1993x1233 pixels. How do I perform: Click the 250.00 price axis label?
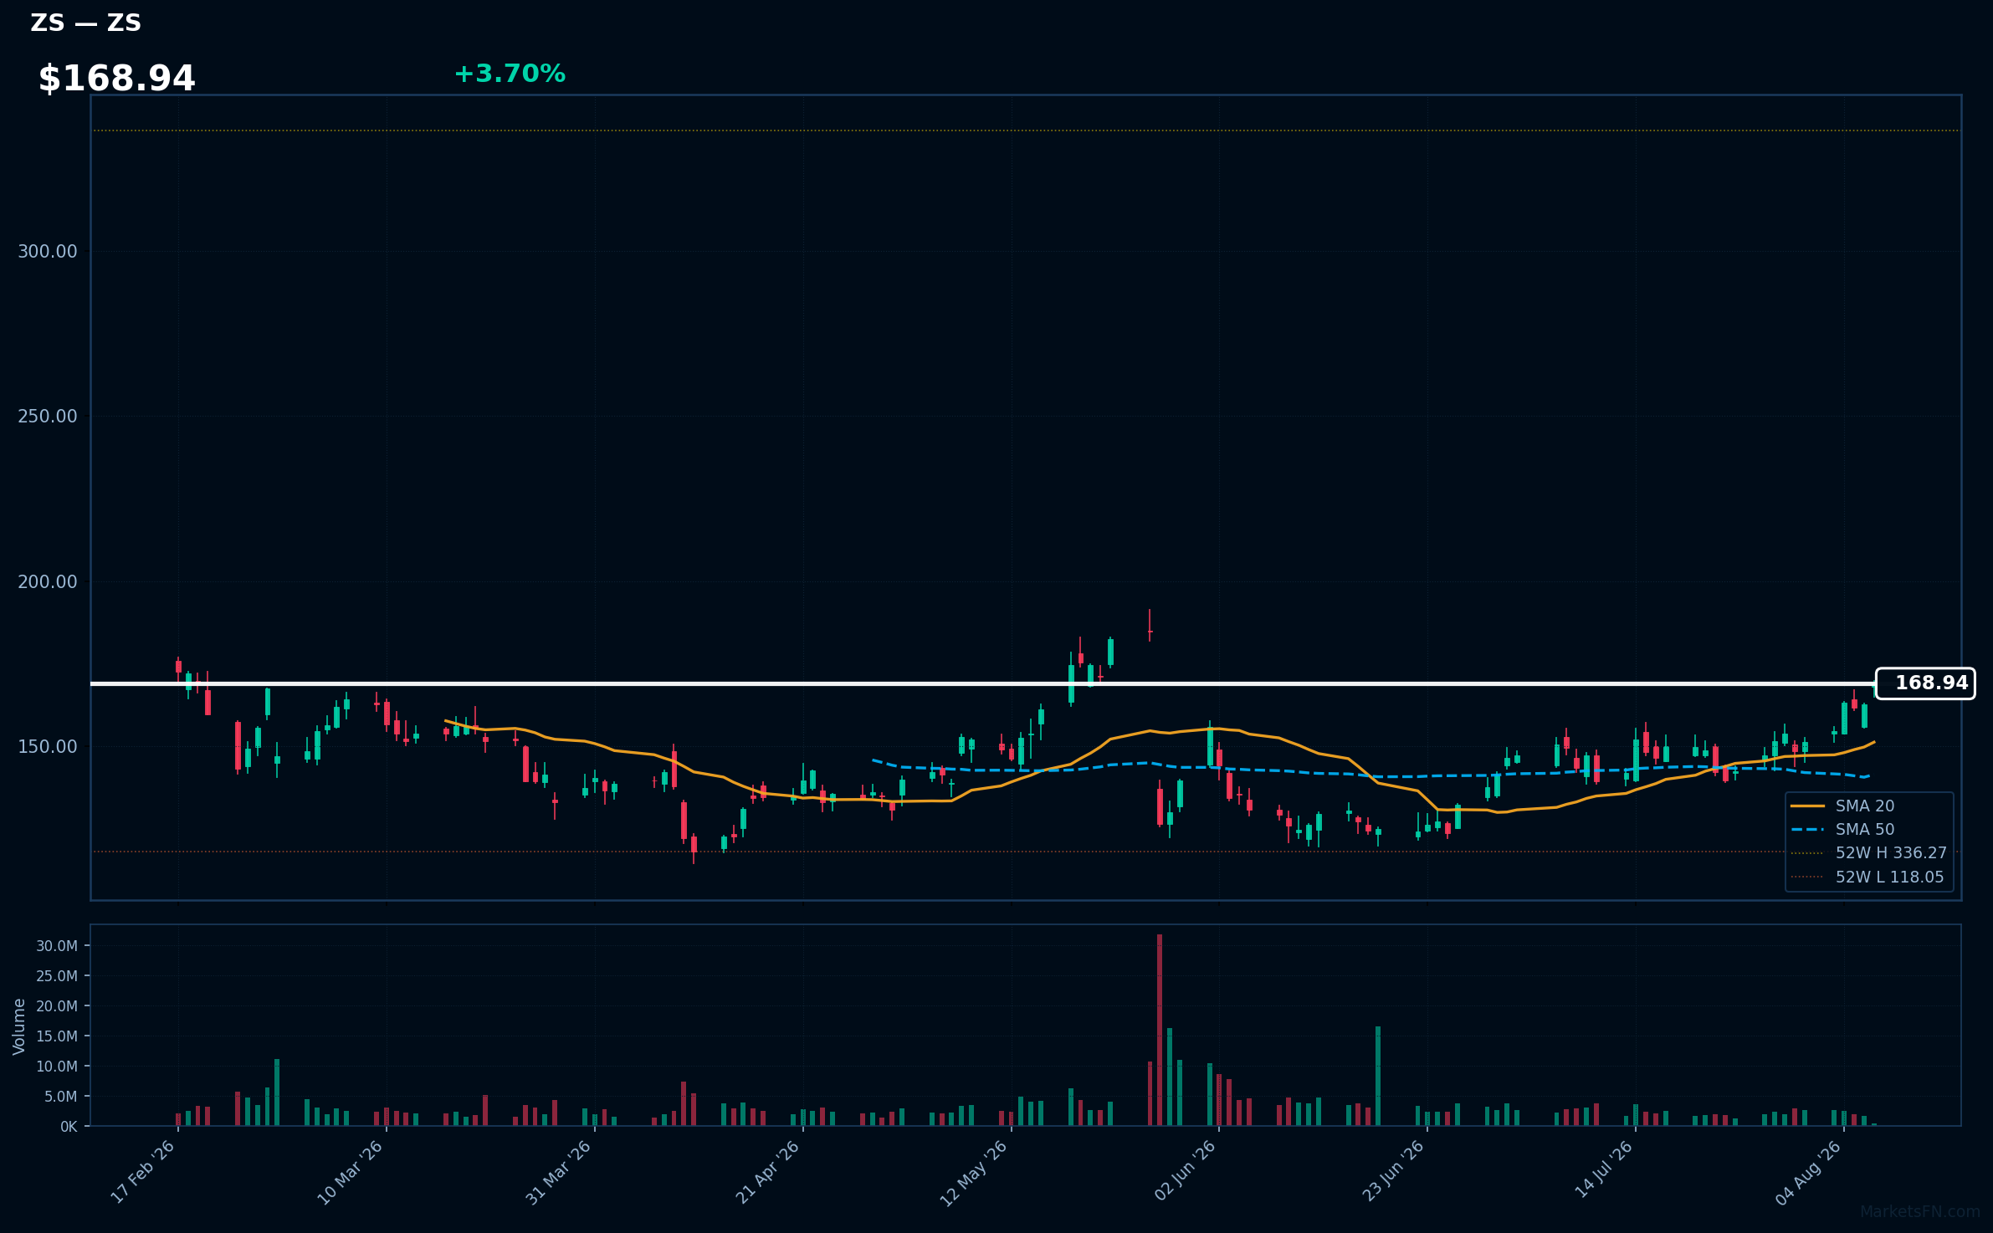[48, 417]
